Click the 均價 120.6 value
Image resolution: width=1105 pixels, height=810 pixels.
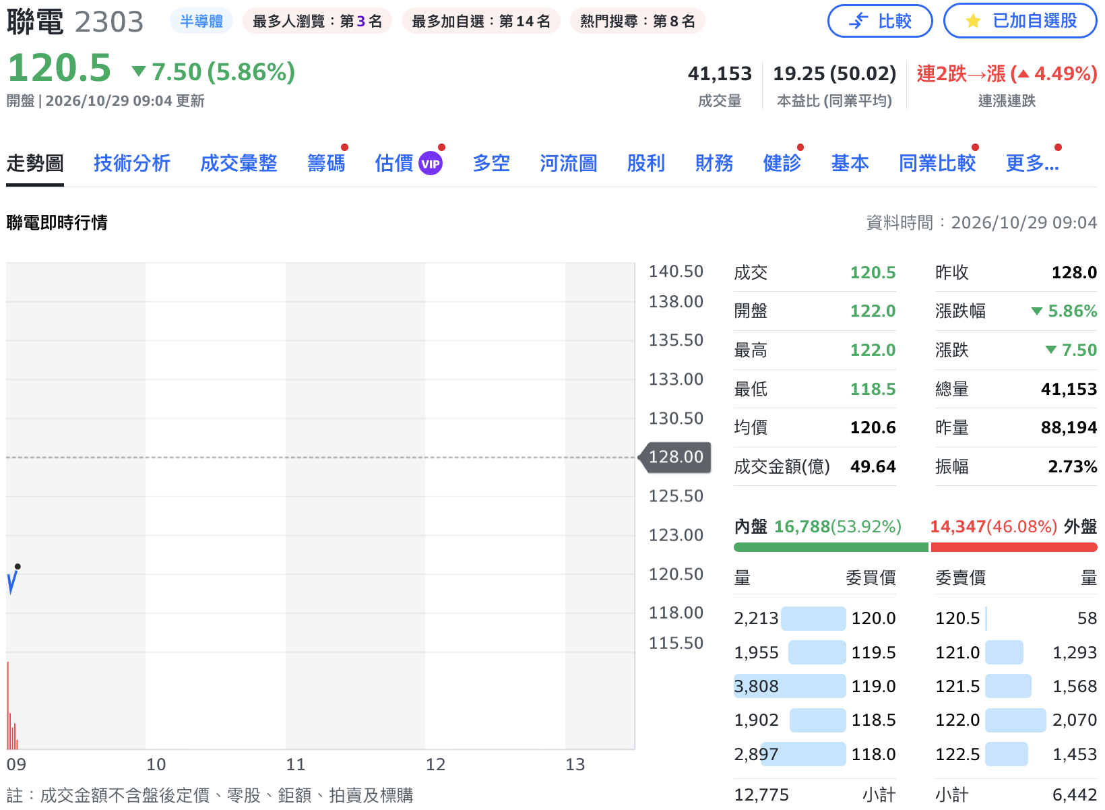click(x=873, y=427)
